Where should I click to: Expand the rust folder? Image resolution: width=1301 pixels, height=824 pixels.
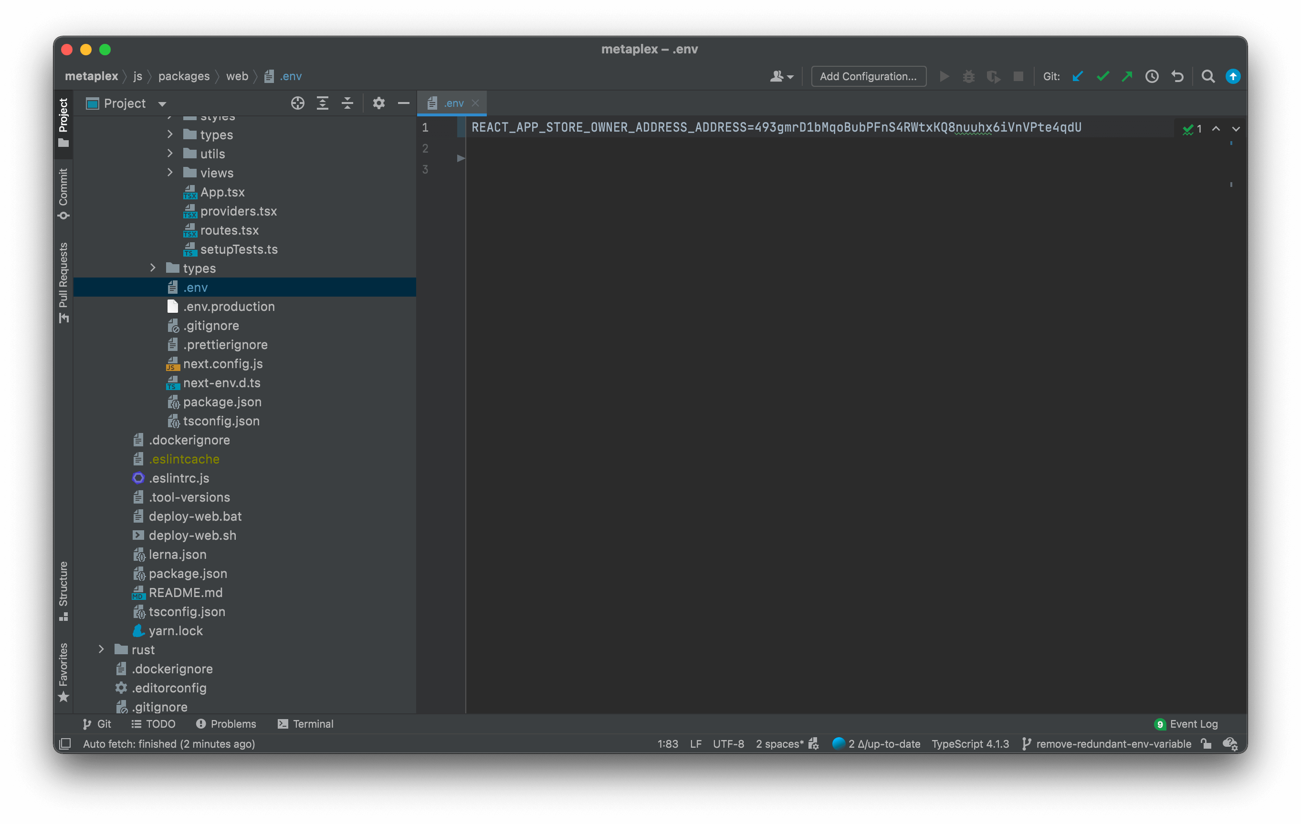coord(101,649)
